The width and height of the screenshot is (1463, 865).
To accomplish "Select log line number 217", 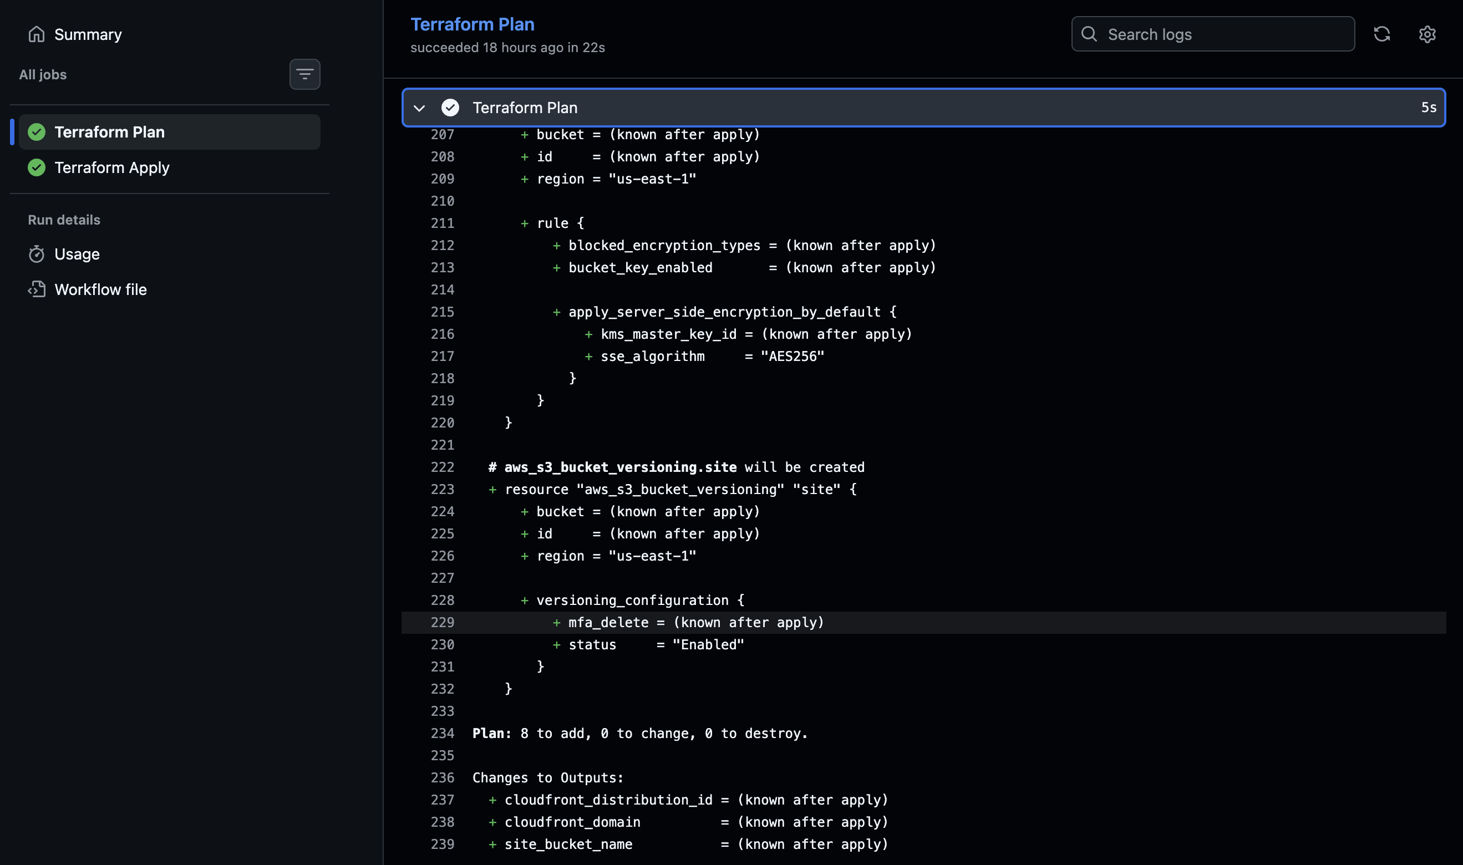I will [x=443, y=356].
